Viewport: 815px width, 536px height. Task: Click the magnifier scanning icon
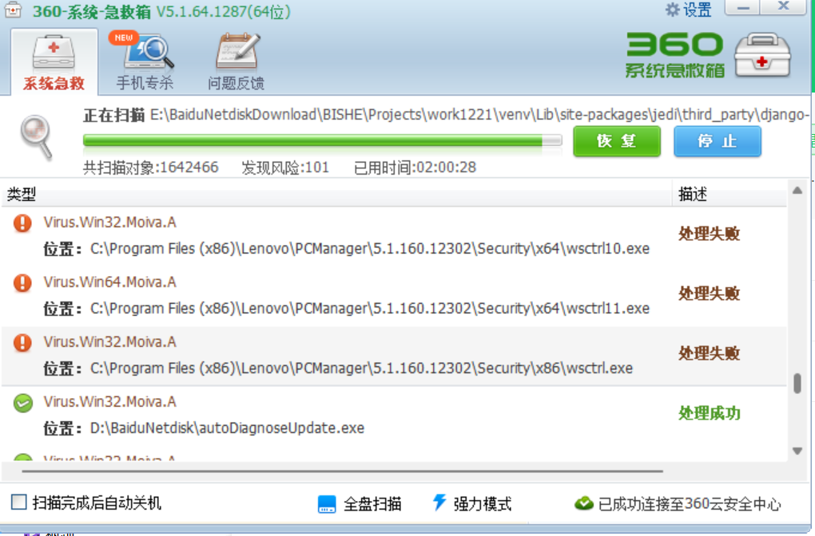(x=37, y=136)
